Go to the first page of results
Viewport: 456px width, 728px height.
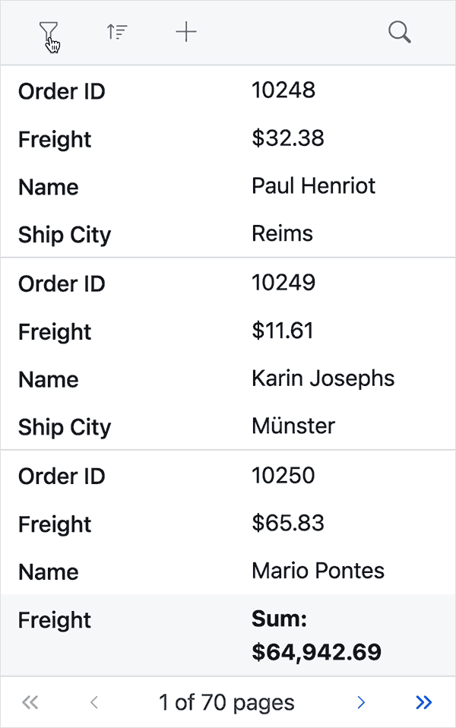(30, 703)
